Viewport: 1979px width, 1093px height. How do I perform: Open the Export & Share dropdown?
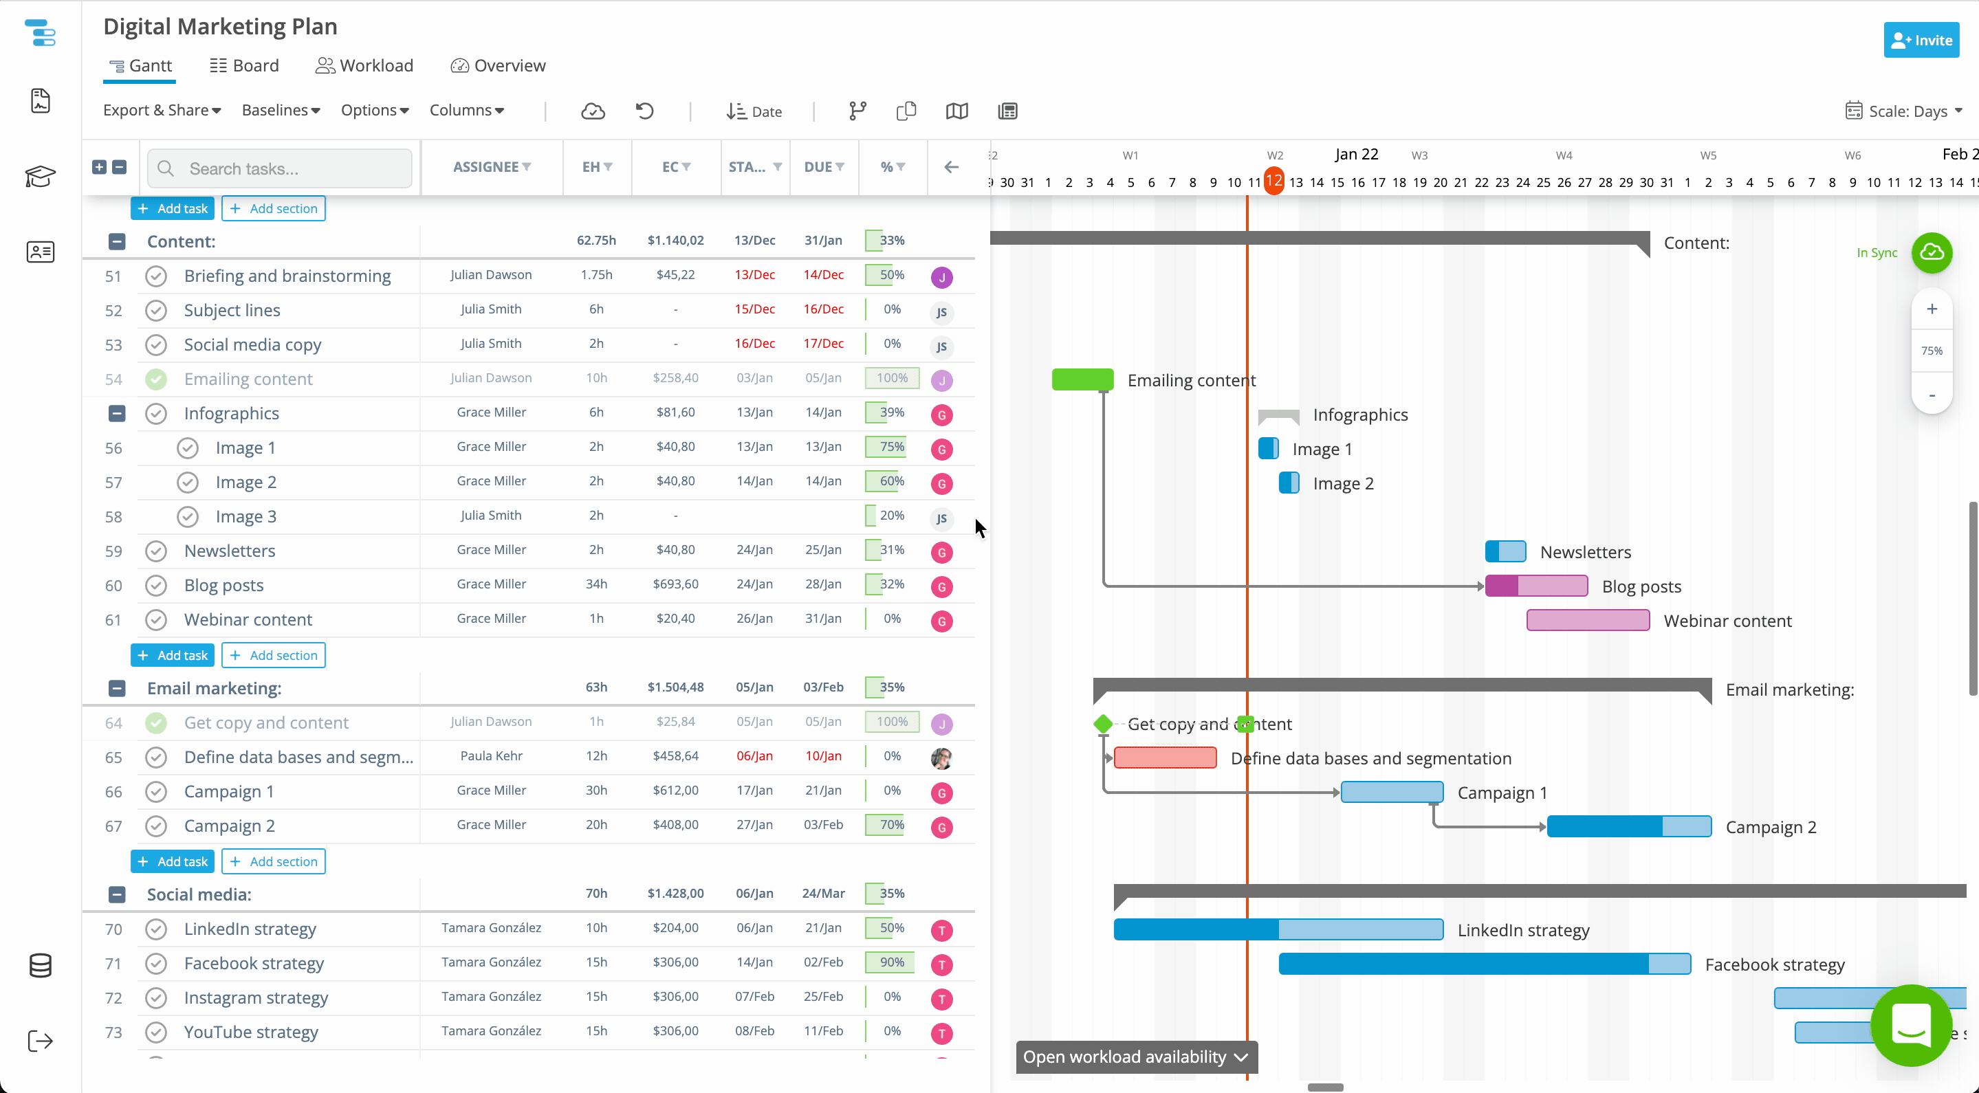[162, 111]
